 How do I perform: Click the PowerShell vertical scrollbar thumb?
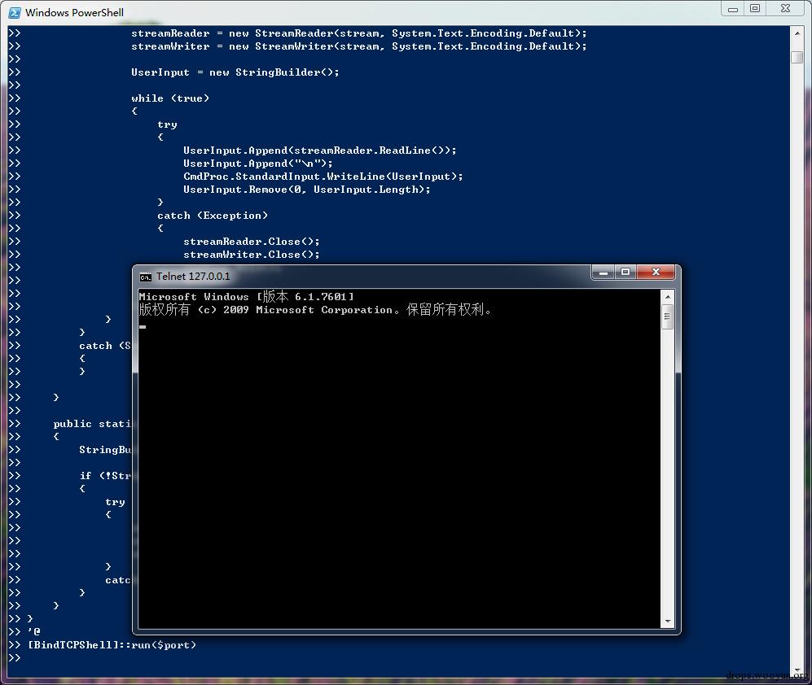pos(797,57)
